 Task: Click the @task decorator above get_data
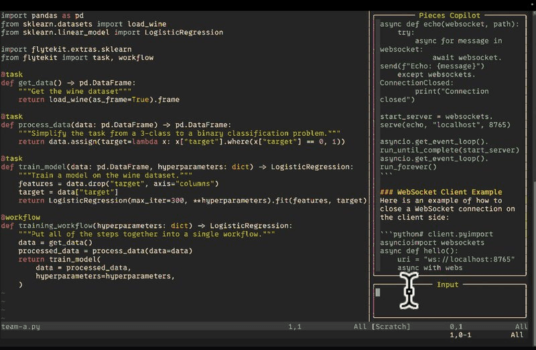[x=12, y=74]
